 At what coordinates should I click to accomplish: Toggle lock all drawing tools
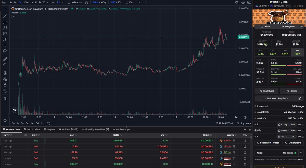click(5, 85)
